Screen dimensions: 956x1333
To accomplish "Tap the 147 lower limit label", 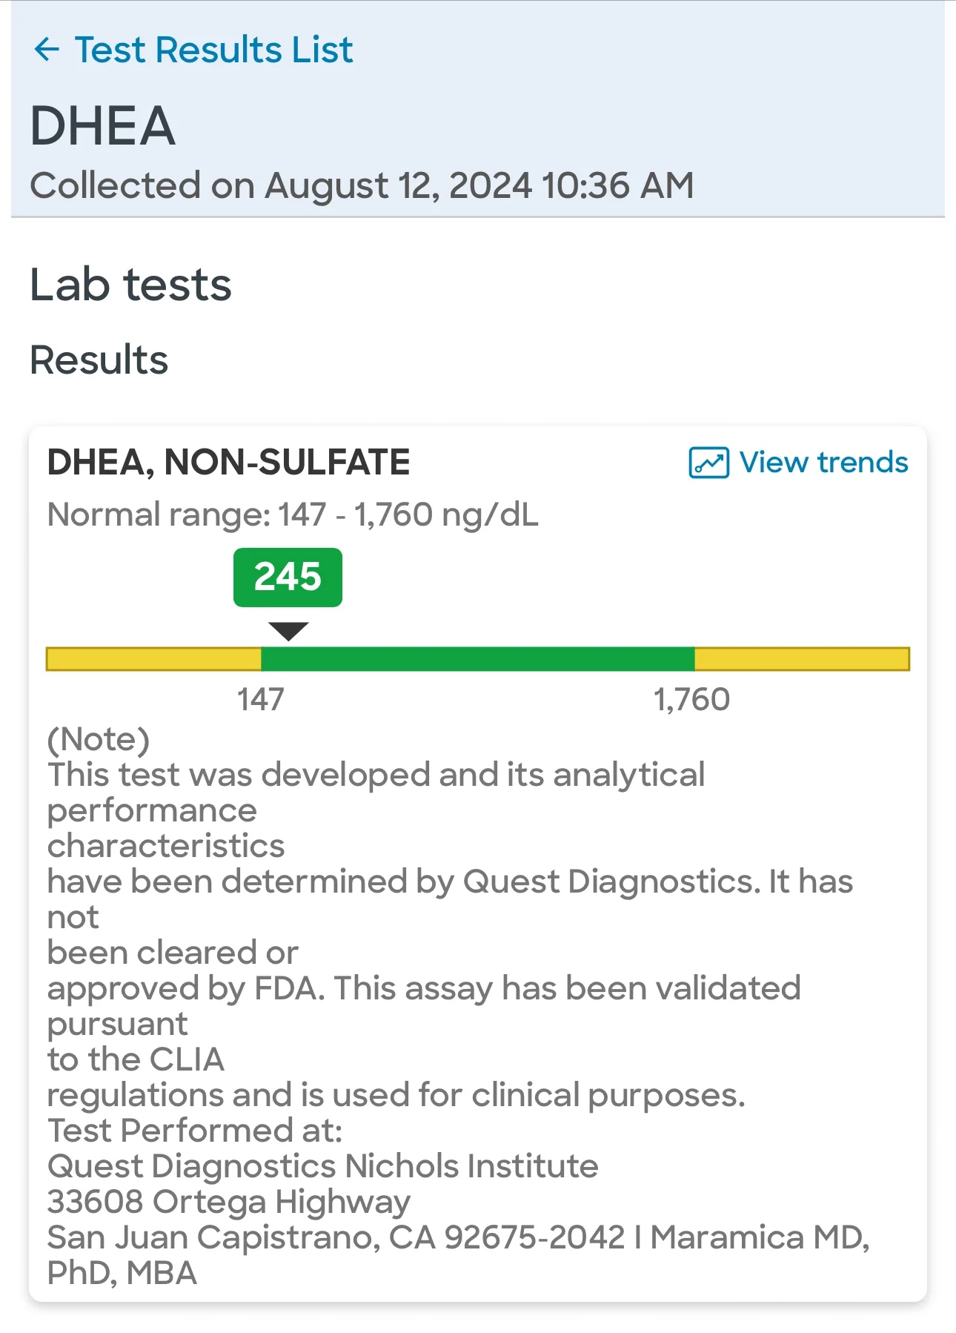I will point(260,699).
